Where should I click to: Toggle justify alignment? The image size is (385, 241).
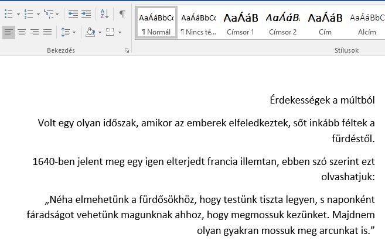tap(47, 32)
